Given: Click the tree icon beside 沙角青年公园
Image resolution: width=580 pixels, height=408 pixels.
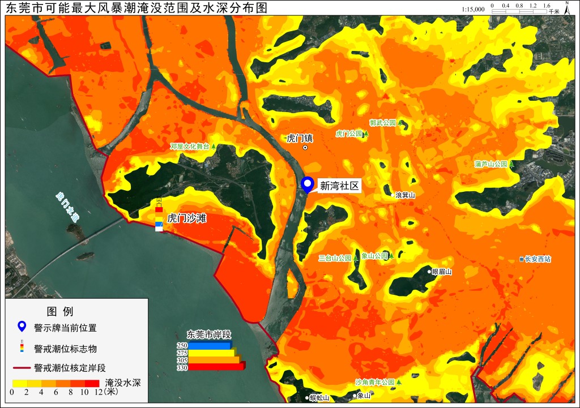Looking at the screenshot, I should (x=399, y=382).
